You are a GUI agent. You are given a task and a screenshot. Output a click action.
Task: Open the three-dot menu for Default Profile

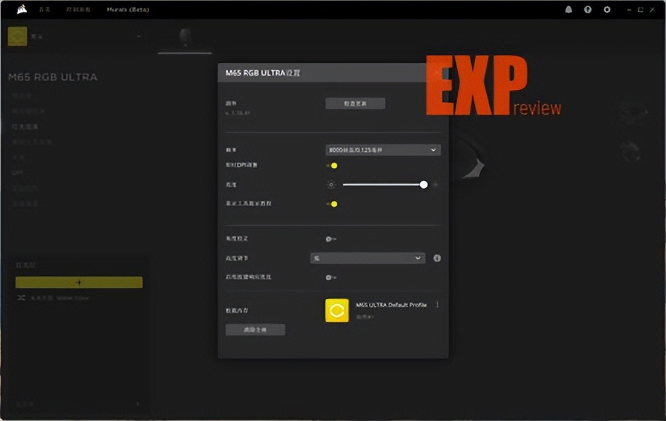(437, 305)
